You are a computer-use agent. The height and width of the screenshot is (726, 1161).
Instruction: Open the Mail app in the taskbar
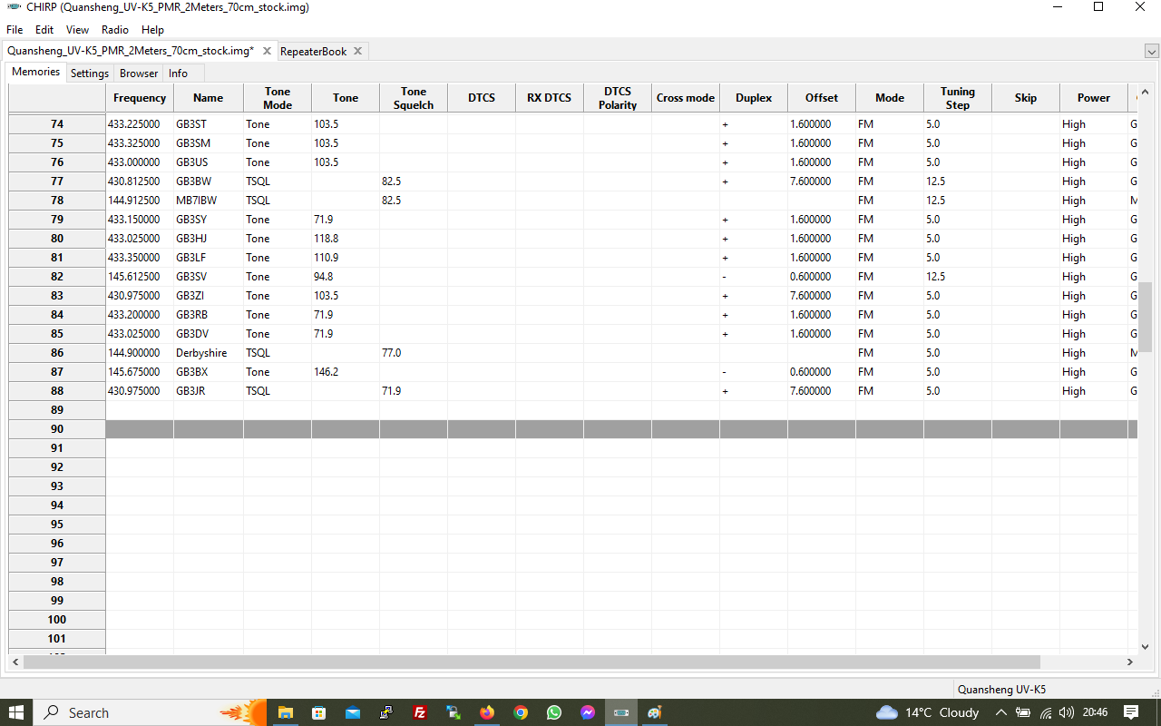pos(353,712)
